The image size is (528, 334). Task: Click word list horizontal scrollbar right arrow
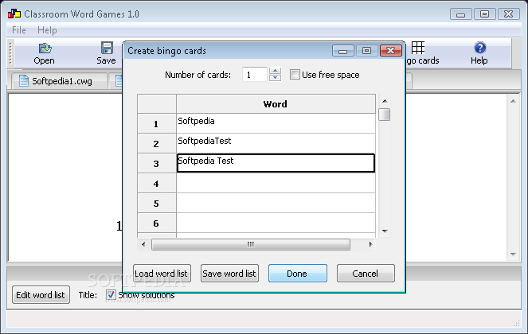click(371, 244)
